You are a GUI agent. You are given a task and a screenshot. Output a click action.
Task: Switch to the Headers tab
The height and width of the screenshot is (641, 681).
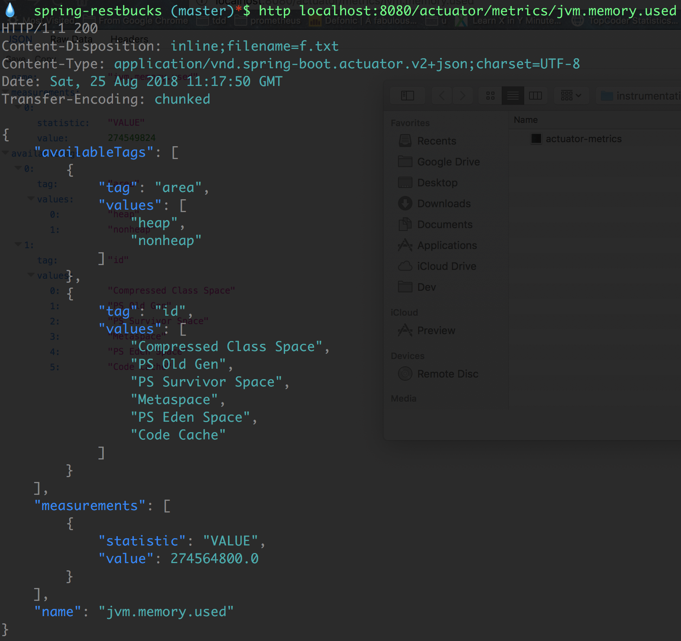click(x=129, y=39)
